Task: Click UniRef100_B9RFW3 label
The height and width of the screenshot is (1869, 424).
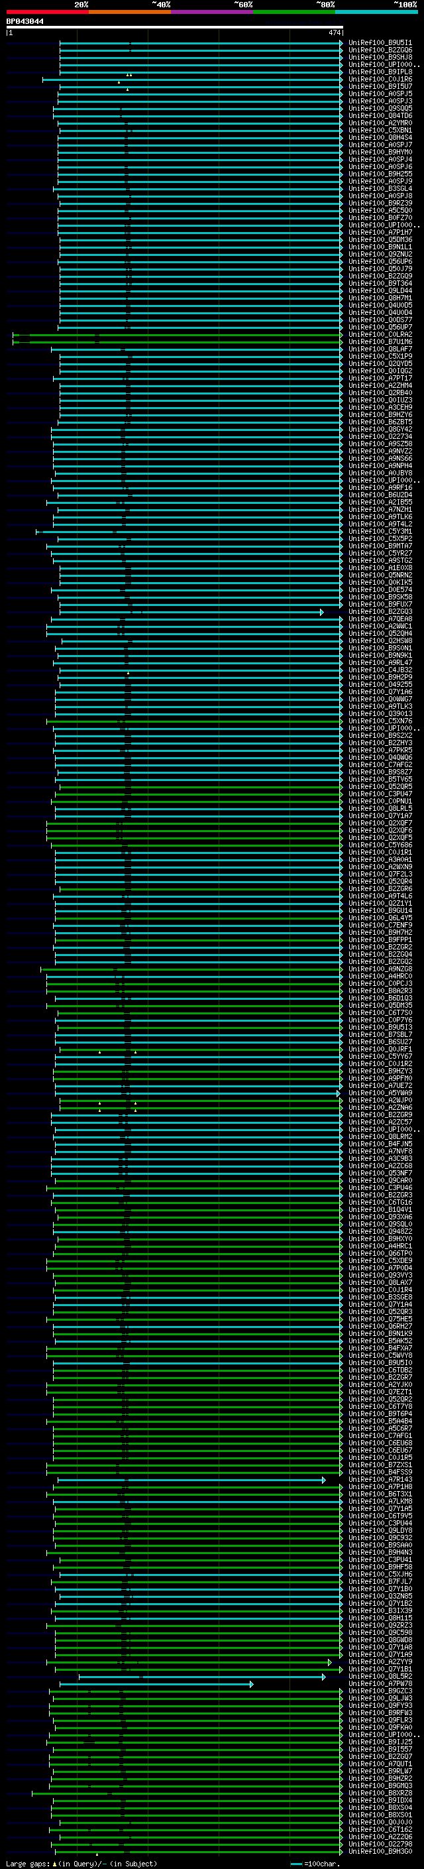Action: coord(380,1713)
